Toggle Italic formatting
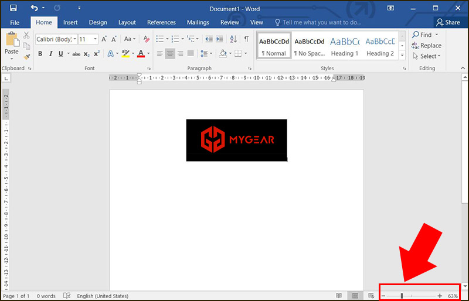469x301 pixels. (x=50, y=54)
